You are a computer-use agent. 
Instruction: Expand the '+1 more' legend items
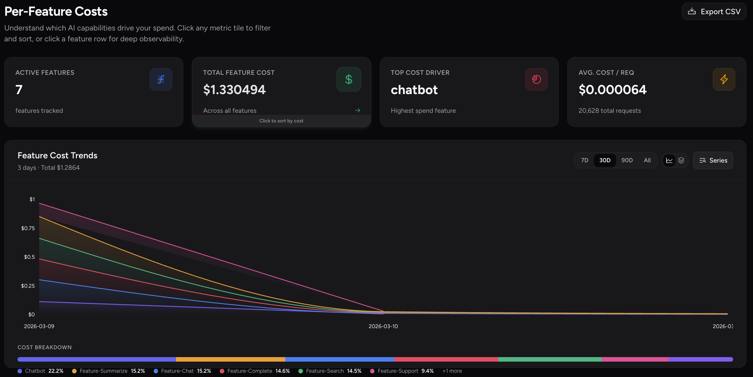[x=452, y=371]
